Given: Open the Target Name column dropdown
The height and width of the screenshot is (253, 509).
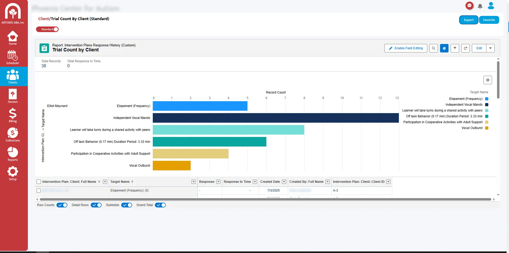Looking at the screenshot, I should [x=193, y=182].
